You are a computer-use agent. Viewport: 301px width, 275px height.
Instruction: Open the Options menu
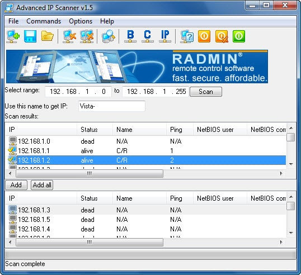coord(81,21)
